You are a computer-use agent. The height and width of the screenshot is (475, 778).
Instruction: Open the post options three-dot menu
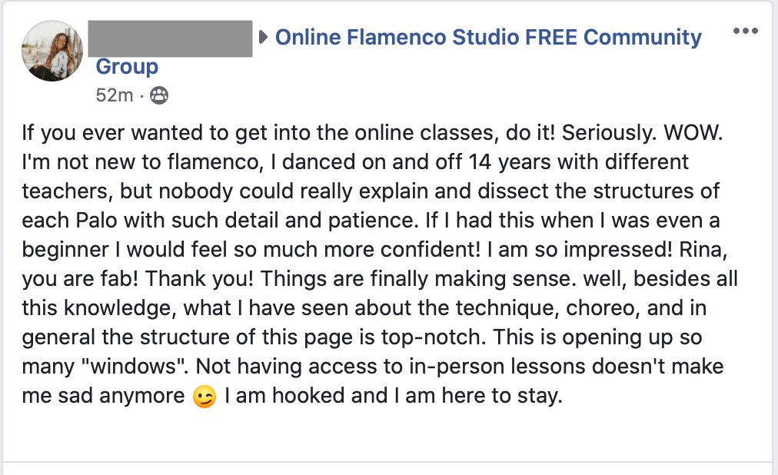pos(746,31)
